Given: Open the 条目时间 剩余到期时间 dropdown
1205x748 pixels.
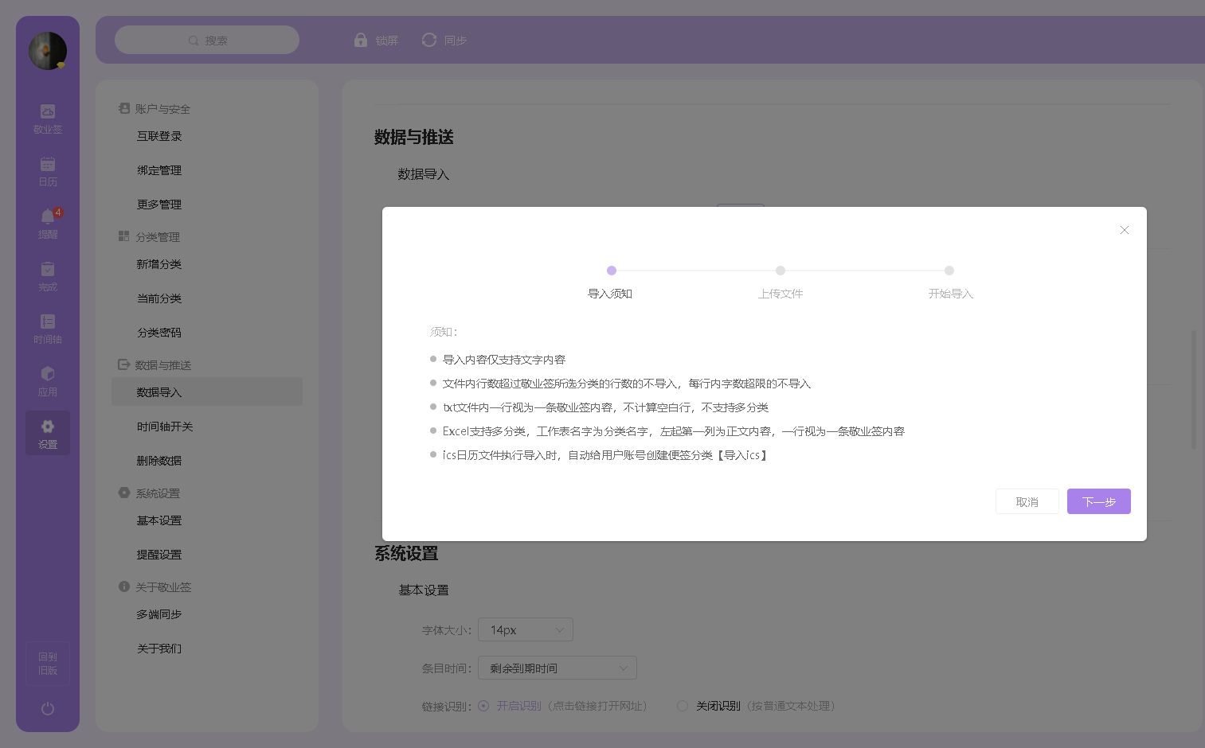Looking at the screenshot, I should point(558,668).
